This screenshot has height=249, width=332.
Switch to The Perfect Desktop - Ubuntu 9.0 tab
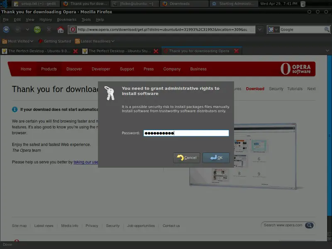[x=39, y=51]
